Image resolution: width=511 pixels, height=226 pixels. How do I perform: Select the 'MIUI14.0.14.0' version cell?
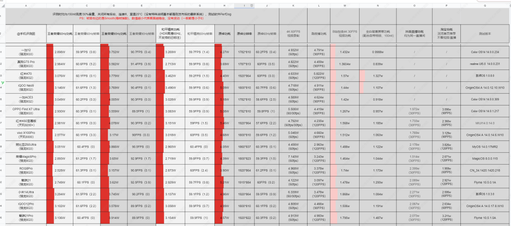pos(485,123)
